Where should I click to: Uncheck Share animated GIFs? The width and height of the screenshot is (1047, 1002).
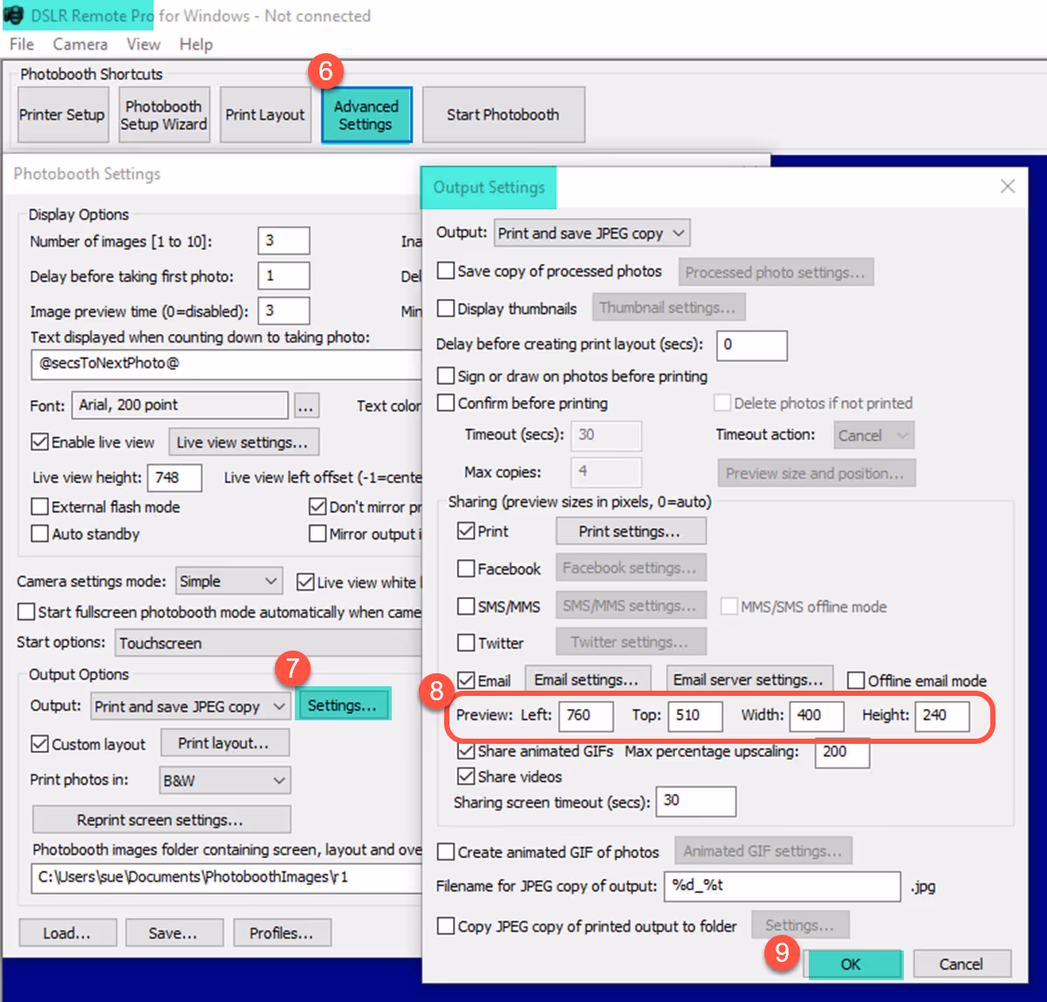point(466,751)
